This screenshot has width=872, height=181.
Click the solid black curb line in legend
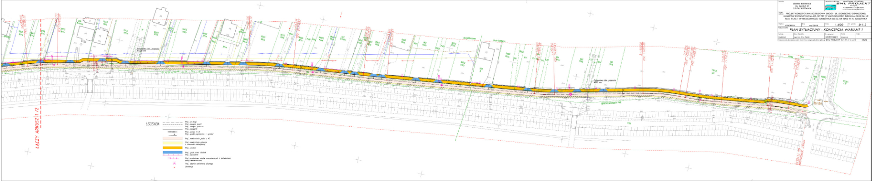(173, 129)
